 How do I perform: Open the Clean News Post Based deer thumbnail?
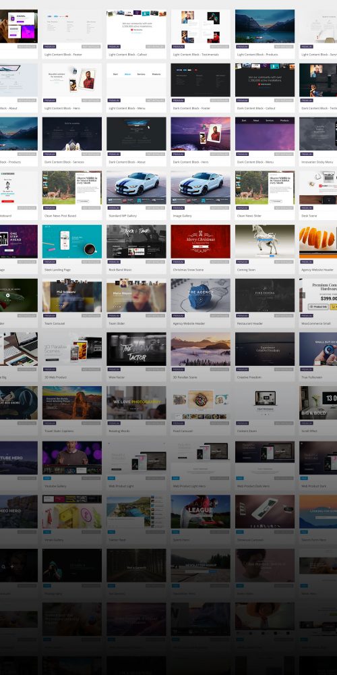(x=72, y=188)
